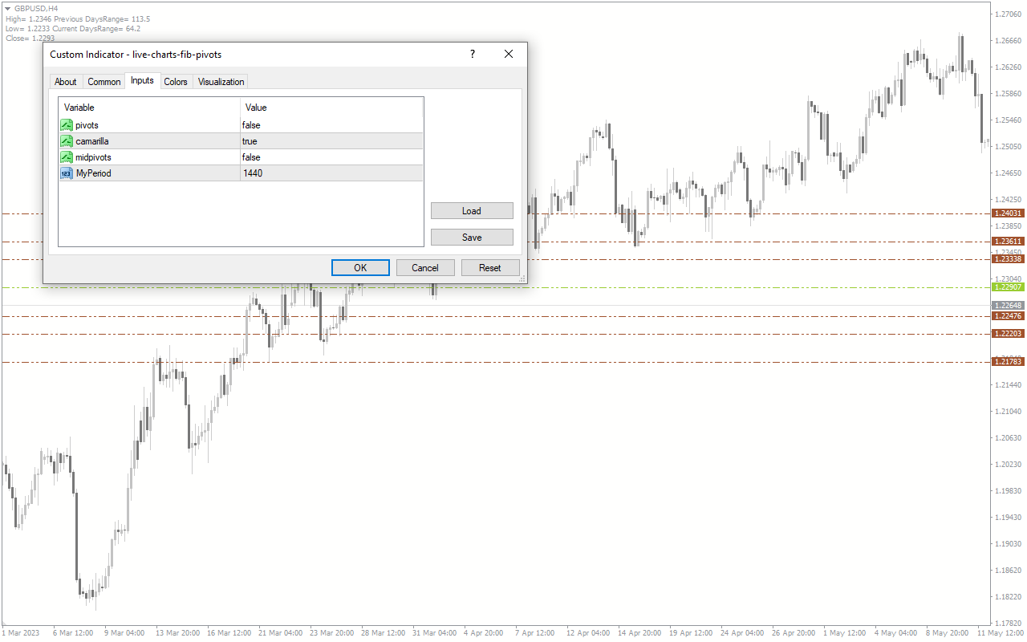This screenshot has height=642, width=1027.
Task: Open the Colors tab
Action: point(176,82)
